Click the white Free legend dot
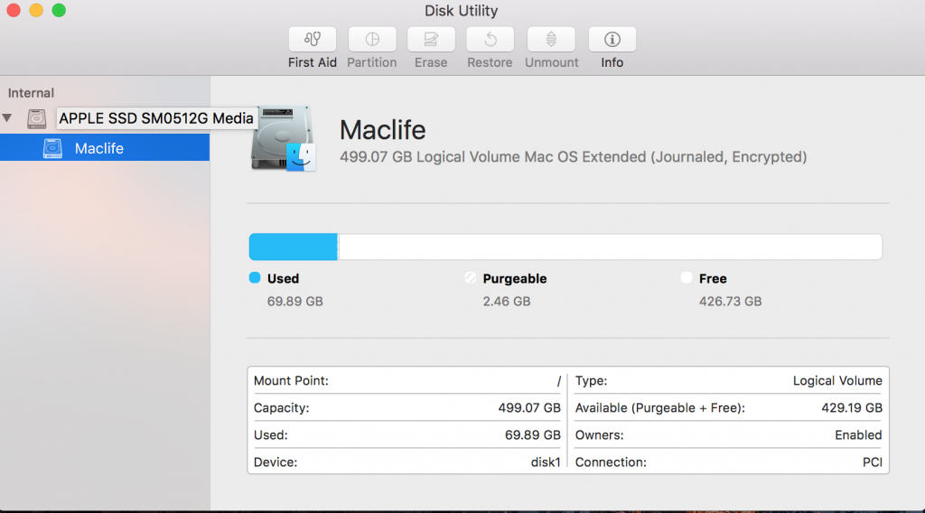 687,278
